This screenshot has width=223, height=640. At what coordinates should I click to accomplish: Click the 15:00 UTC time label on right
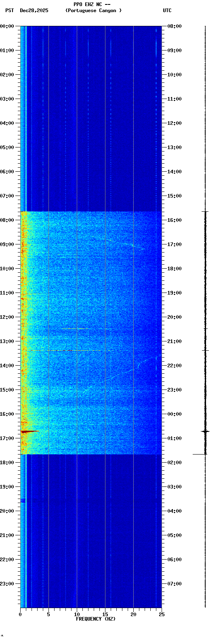pos(175,196)
